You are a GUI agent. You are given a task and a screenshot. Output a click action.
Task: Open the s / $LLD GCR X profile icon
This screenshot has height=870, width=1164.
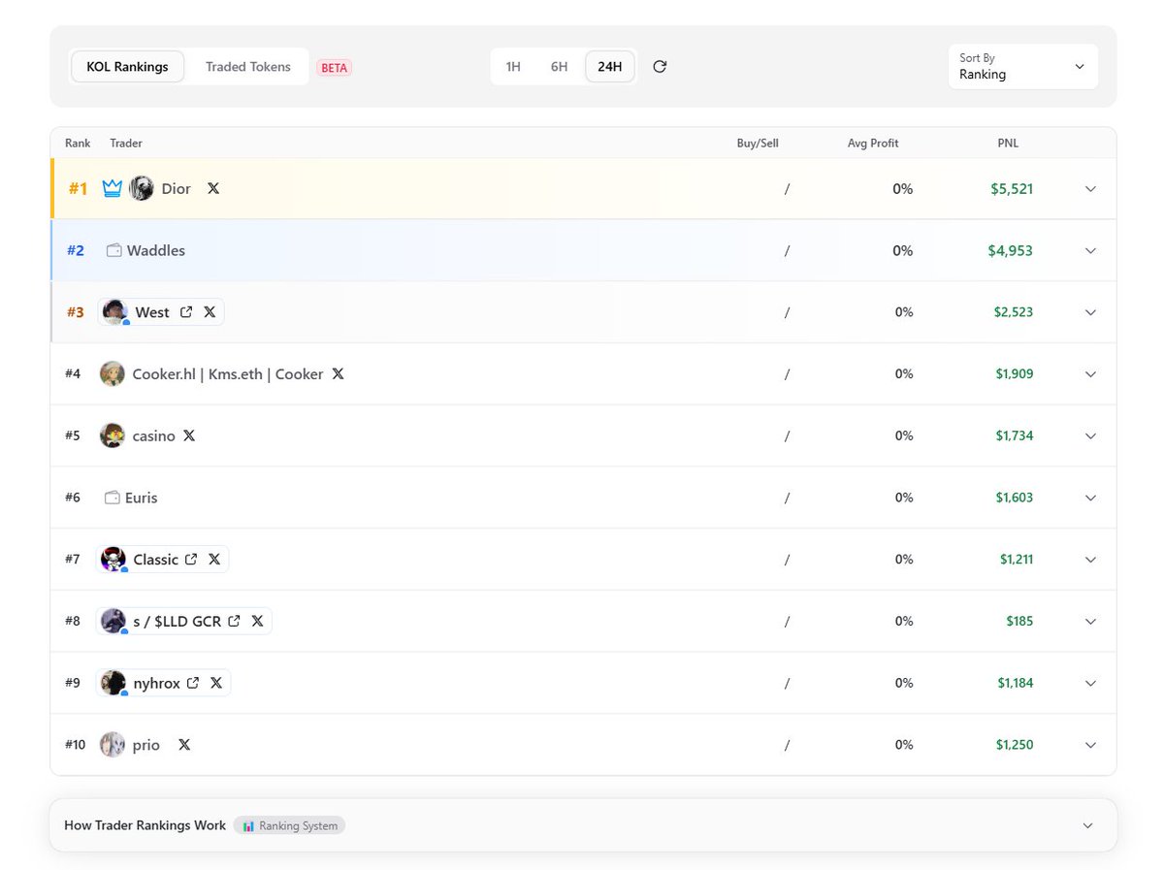[257, 621]
